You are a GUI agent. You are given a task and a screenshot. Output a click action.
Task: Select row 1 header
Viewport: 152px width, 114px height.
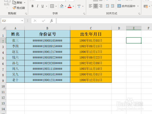click(x=3, y=34)
